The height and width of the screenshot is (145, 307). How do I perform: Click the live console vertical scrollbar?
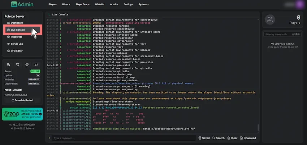click(x=258, y=128)
